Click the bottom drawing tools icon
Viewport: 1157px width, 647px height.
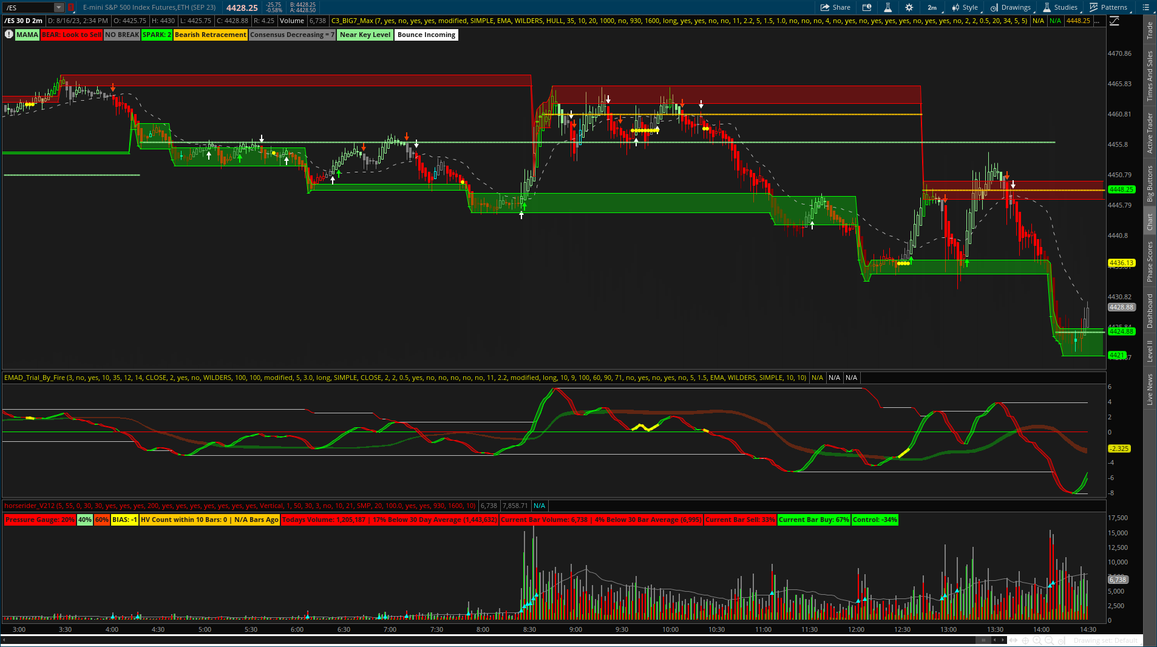pos(1062,640)
